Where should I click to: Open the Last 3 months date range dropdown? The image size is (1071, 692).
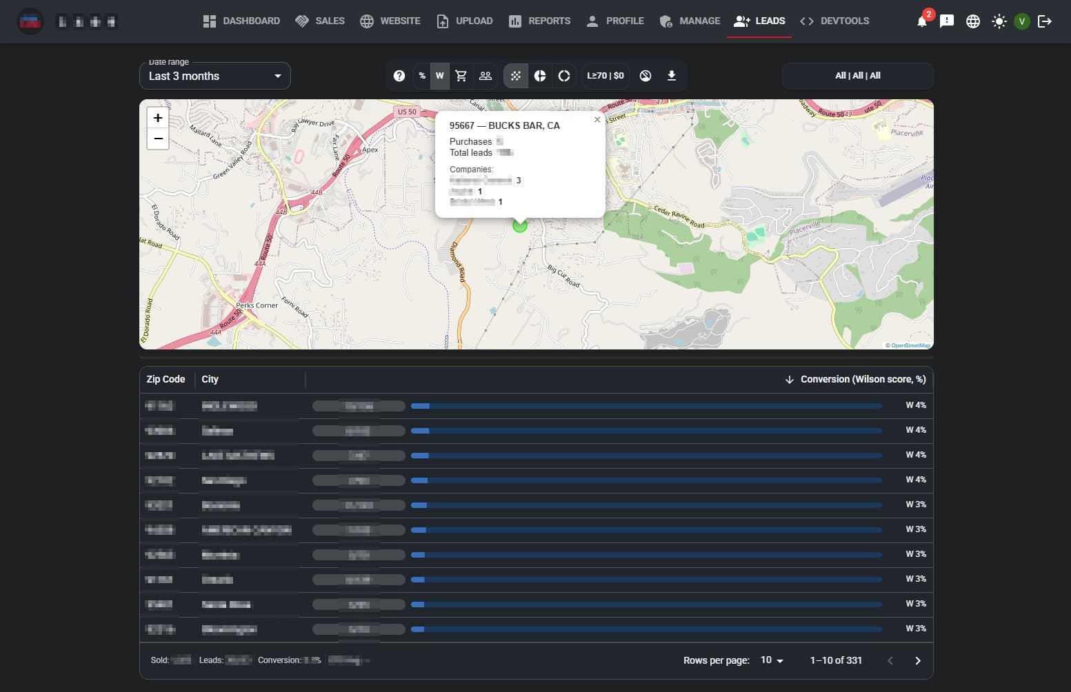pyautogui.click(x=214, y=76)
